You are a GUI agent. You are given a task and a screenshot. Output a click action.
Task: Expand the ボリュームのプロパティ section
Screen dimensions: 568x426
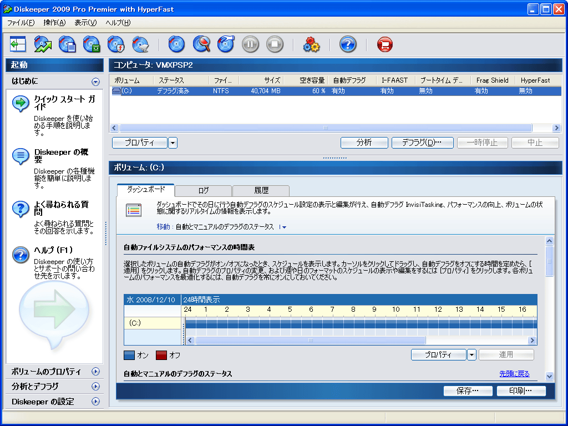[x=95, y=371]
